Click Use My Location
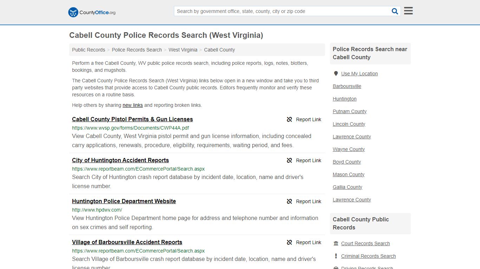This screenshot has height=269, width=480. pos(359,74)
